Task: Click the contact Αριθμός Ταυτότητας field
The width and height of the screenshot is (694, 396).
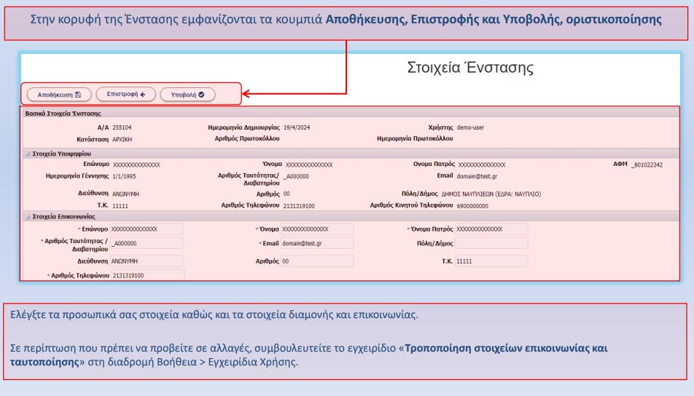Action: [x=146, y=243]
